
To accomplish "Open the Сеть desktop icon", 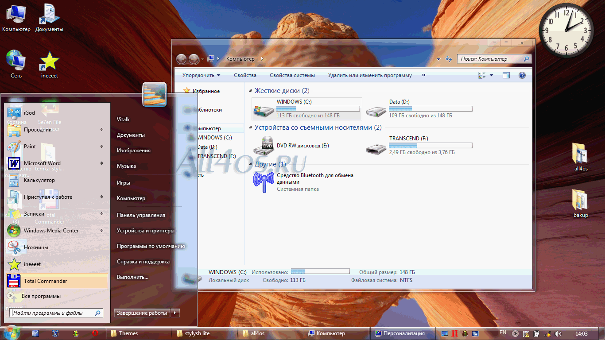I will click(16, 64).
